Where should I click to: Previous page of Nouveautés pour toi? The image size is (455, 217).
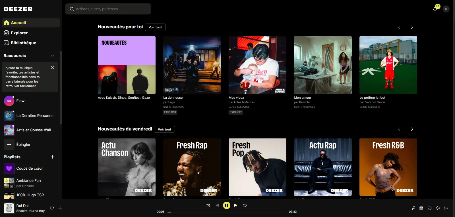point(399,27)
